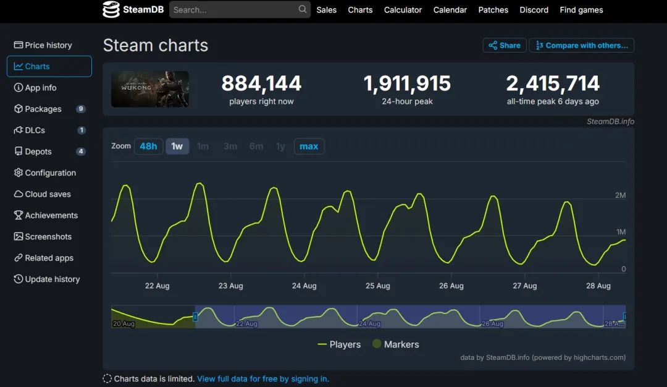Select the disabled 1y zoom option
This screenshot has height=387, width=667.
point(280,147)
